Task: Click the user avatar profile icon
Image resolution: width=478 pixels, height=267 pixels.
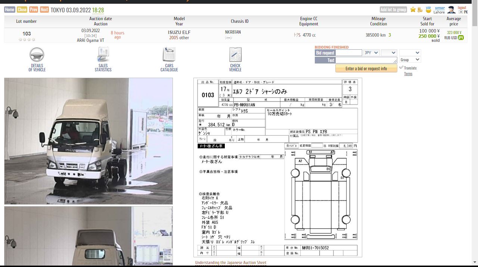Action: point(451,10)
